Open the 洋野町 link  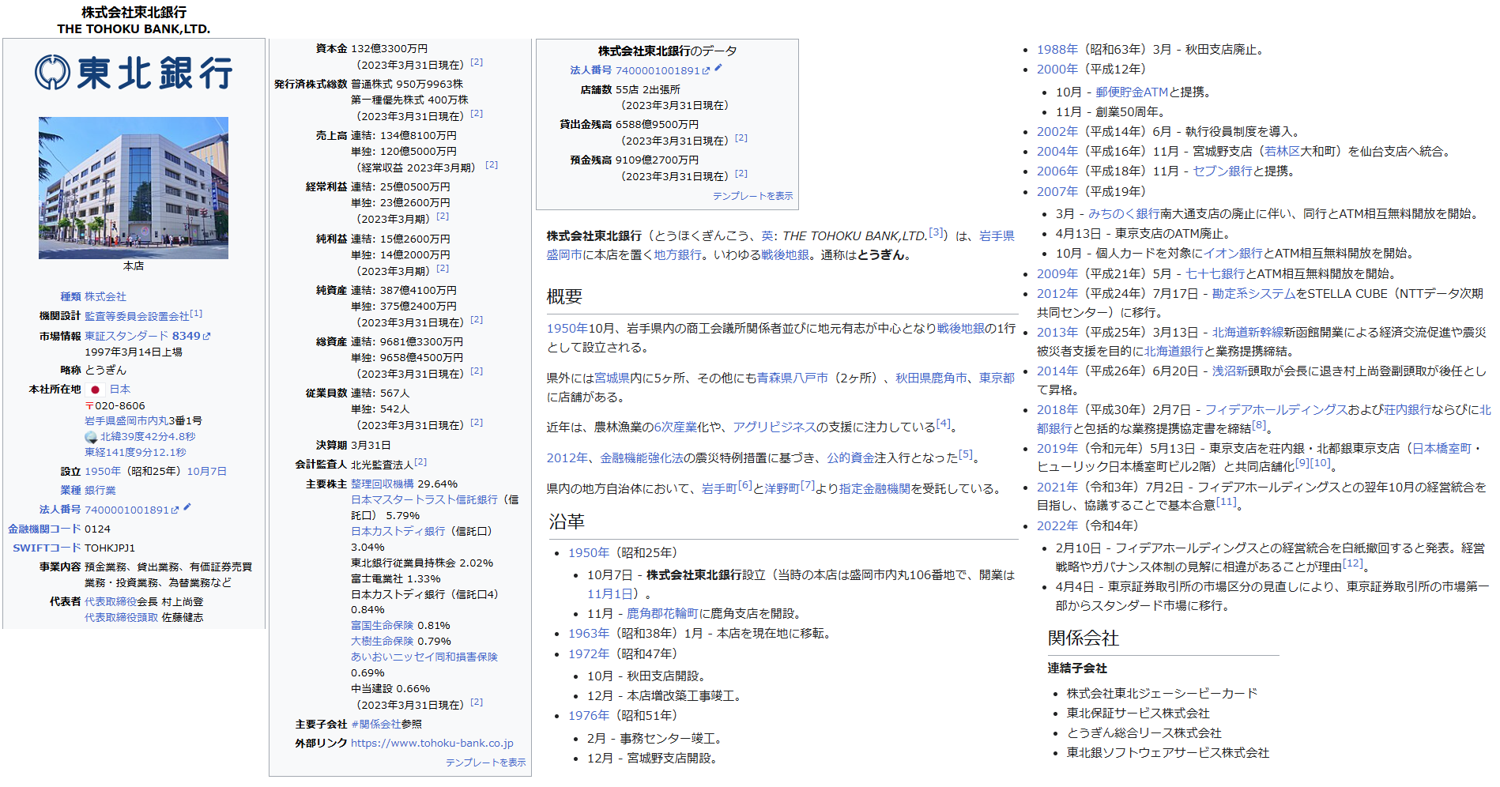782,489
